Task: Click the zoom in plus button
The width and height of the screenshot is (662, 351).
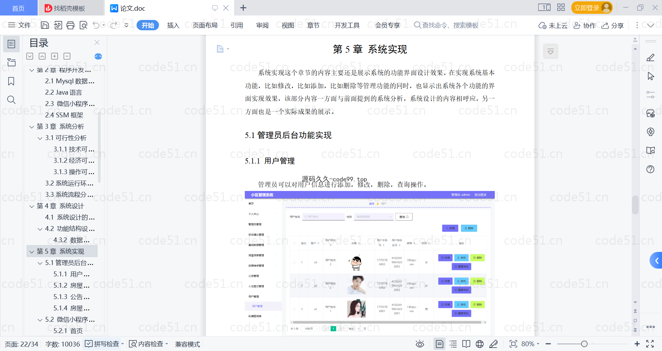Action: (x=637, y=344)
